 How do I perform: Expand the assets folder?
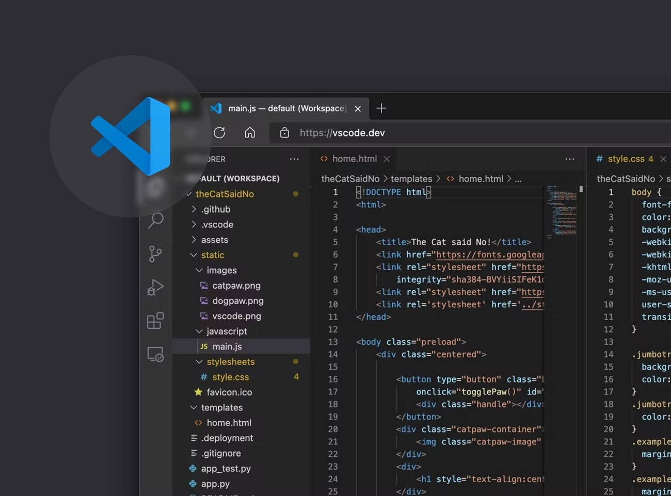pyautogui.click(x=214, y=240)
